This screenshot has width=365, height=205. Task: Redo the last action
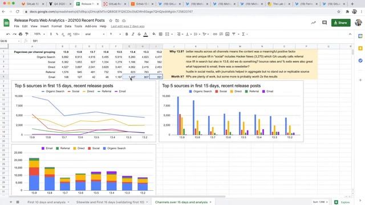click(14, 34)
